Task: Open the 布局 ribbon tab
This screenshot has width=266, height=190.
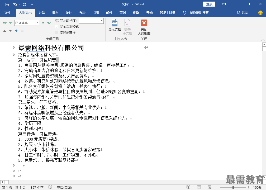Action: click(x=82, y=13)
